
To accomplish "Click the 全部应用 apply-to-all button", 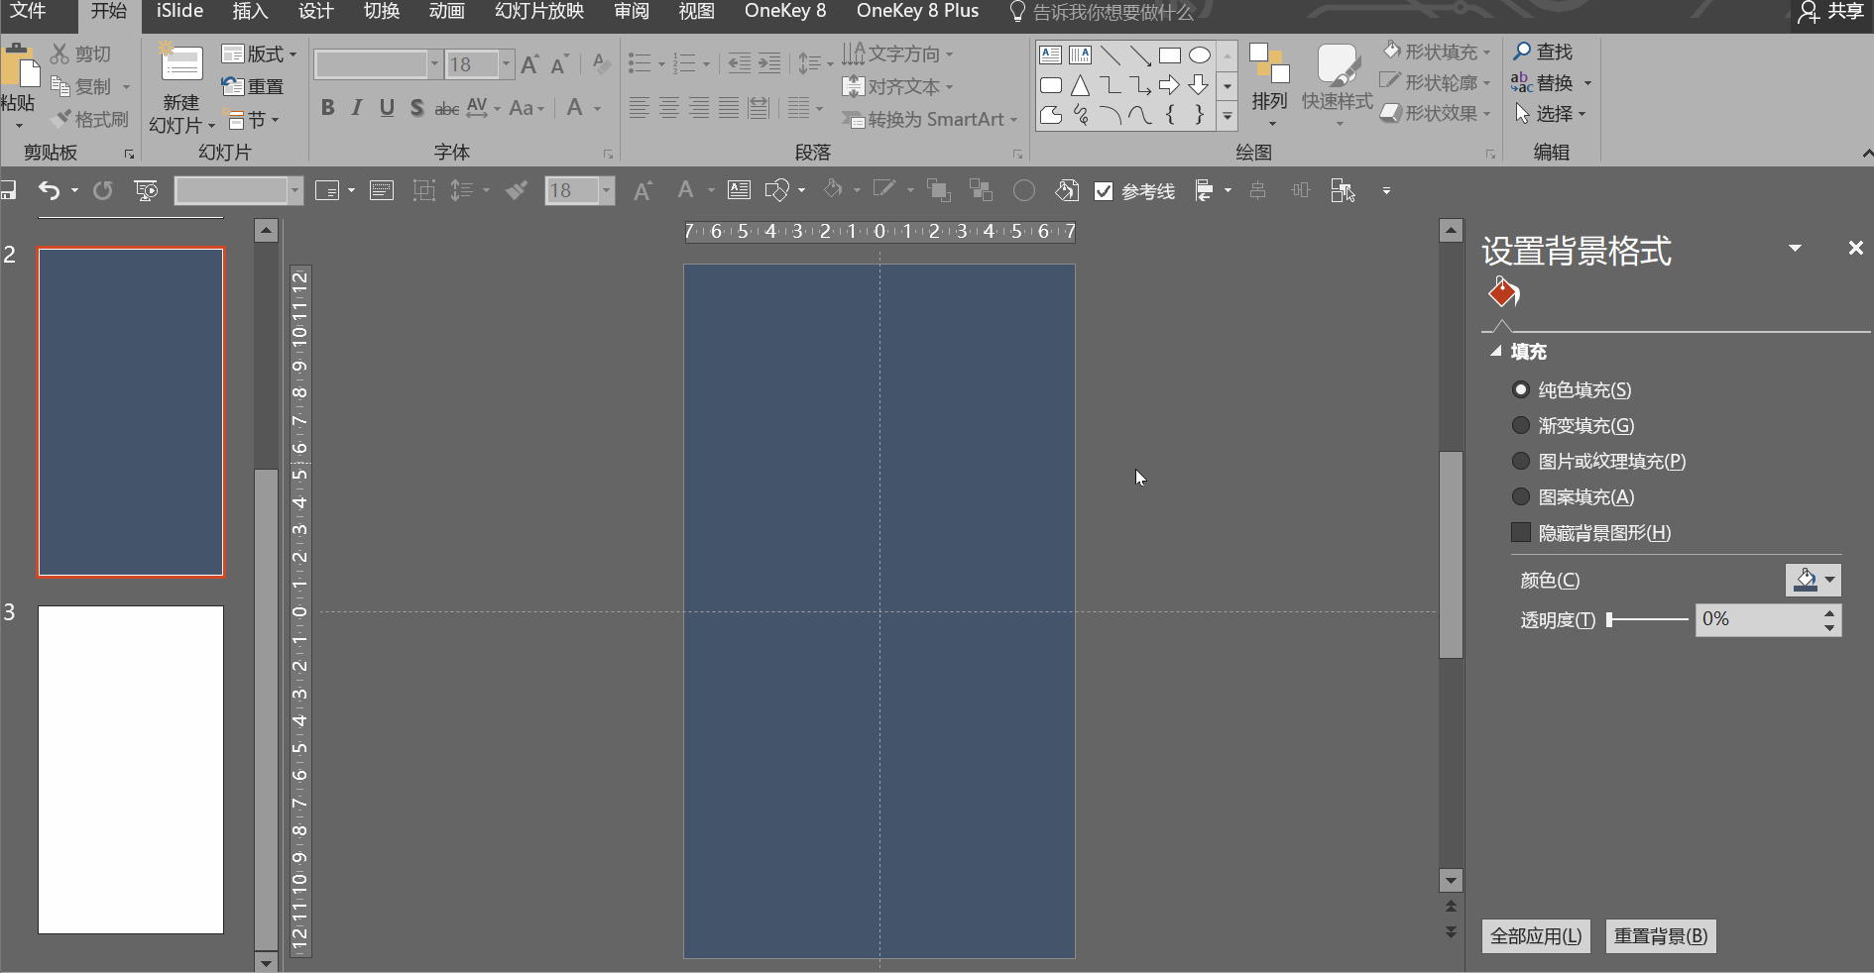I will (x=1536, y=936).
